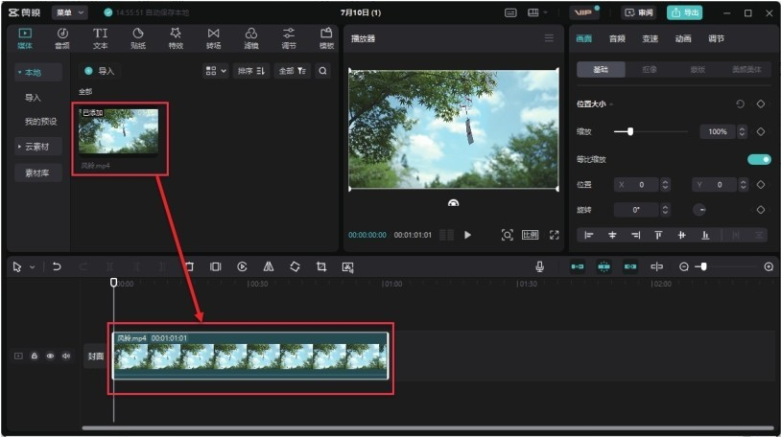Open the 转场 (Transitions) panel
The height and width of the screenshot is (437, 781).
coord(213,38)
